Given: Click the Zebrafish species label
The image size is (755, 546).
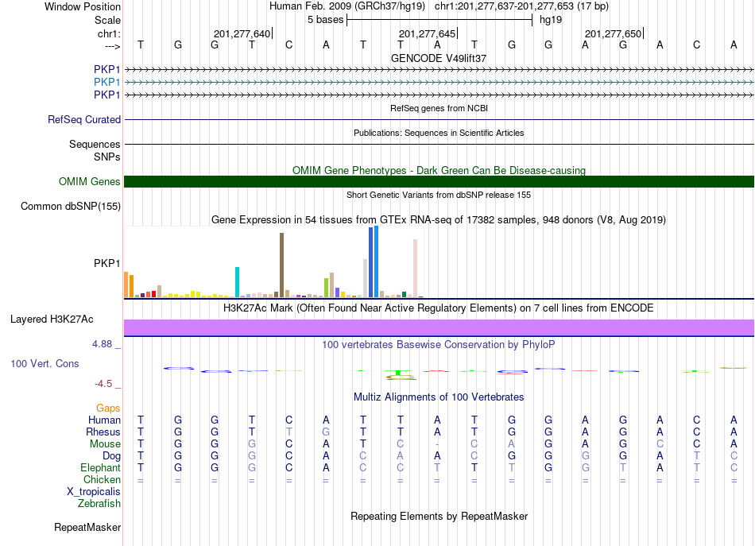Looking at the screenshot, I should (99, 503).
